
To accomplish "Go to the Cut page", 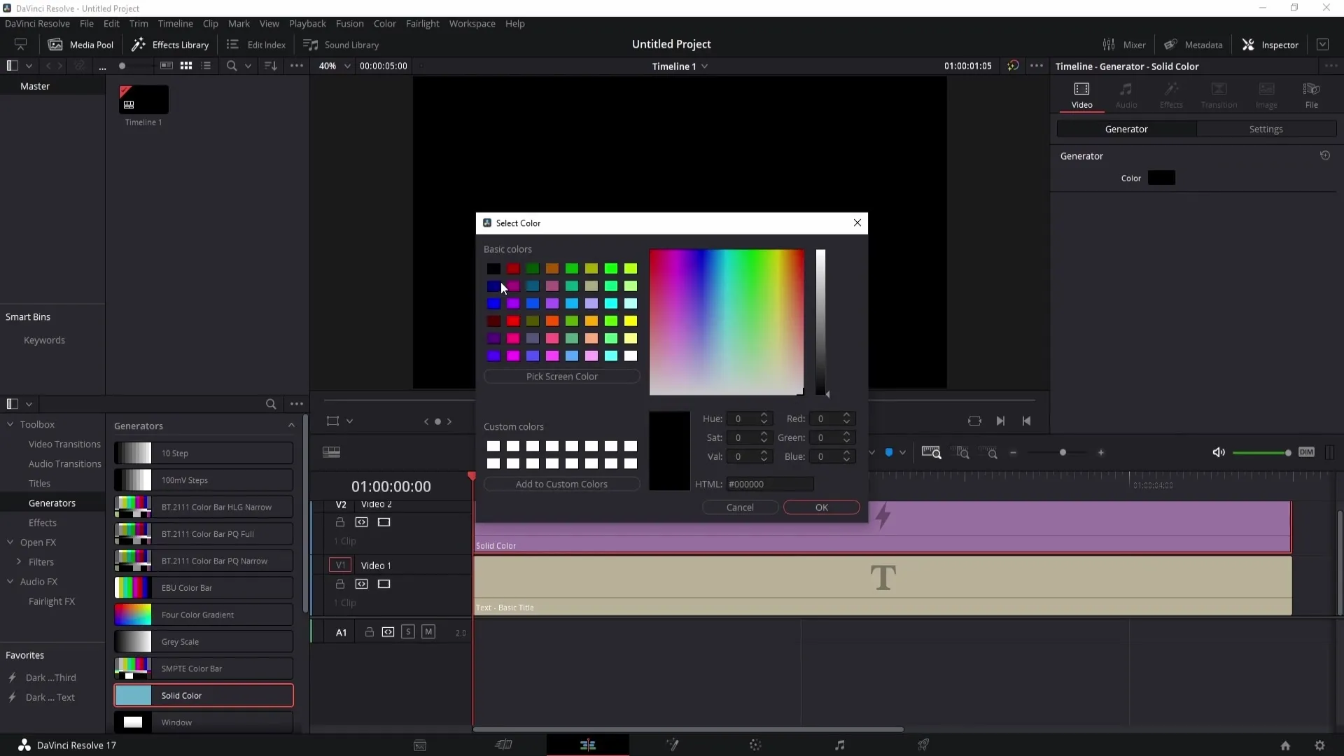I will tap(504, 745).
